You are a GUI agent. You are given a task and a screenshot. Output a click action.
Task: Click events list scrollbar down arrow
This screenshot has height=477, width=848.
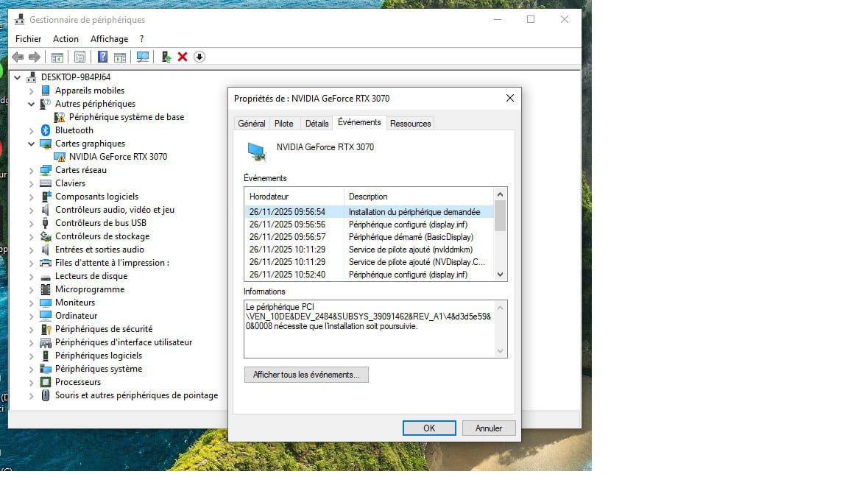[501, 274]
